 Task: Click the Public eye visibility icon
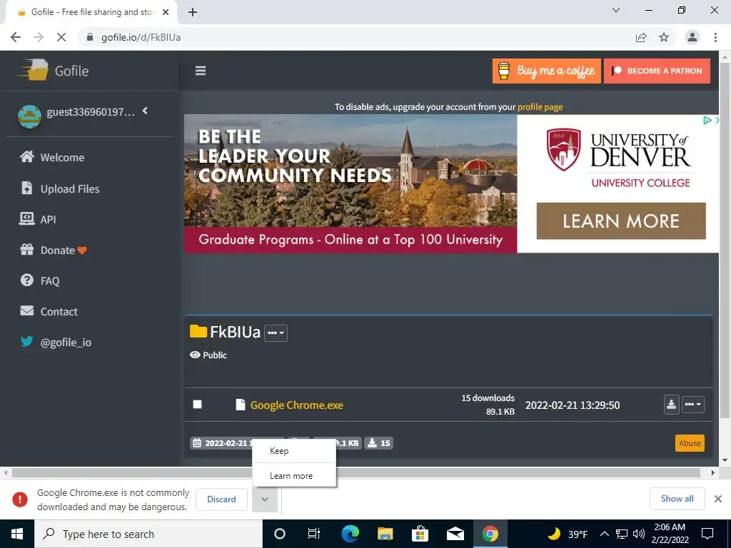[x=195, y=355]
